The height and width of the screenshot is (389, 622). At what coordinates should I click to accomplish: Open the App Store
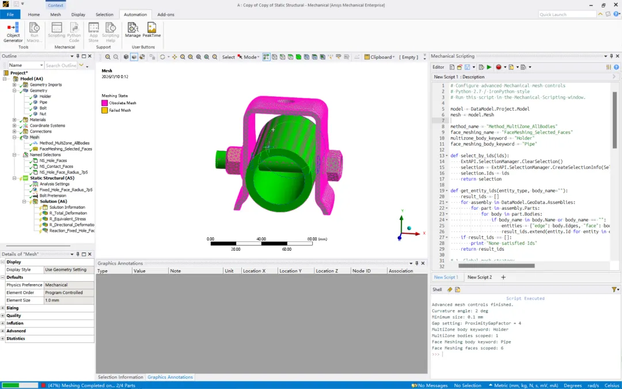point(94,32)
